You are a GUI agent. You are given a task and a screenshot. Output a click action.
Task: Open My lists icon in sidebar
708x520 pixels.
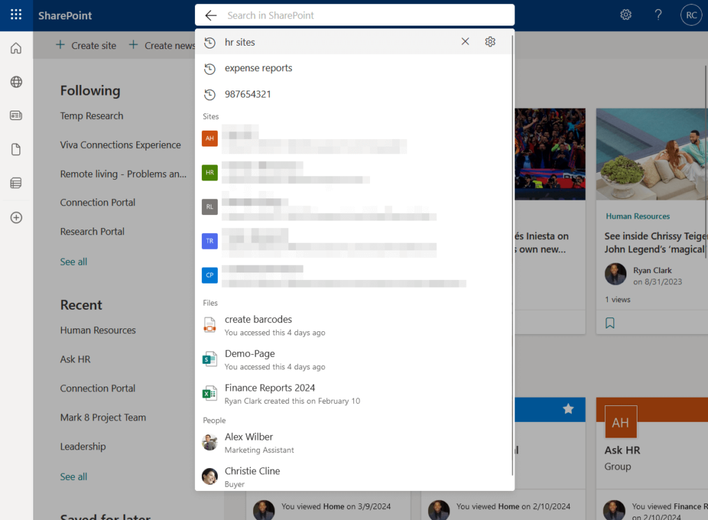[x=17, y=183]
